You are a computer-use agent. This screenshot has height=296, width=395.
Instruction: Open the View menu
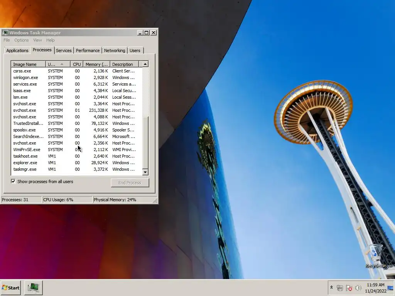coord(37,40)
